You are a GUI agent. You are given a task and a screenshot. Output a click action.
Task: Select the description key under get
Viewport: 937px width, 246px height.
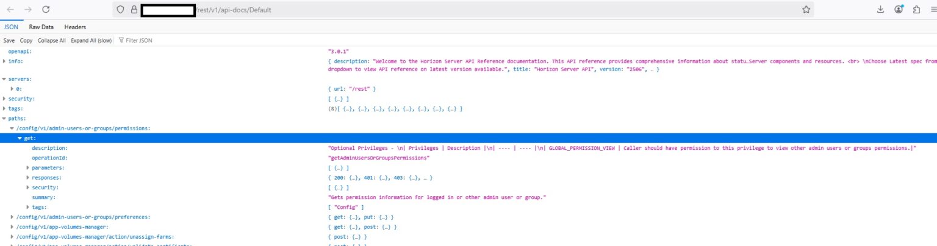coord(49,148)
